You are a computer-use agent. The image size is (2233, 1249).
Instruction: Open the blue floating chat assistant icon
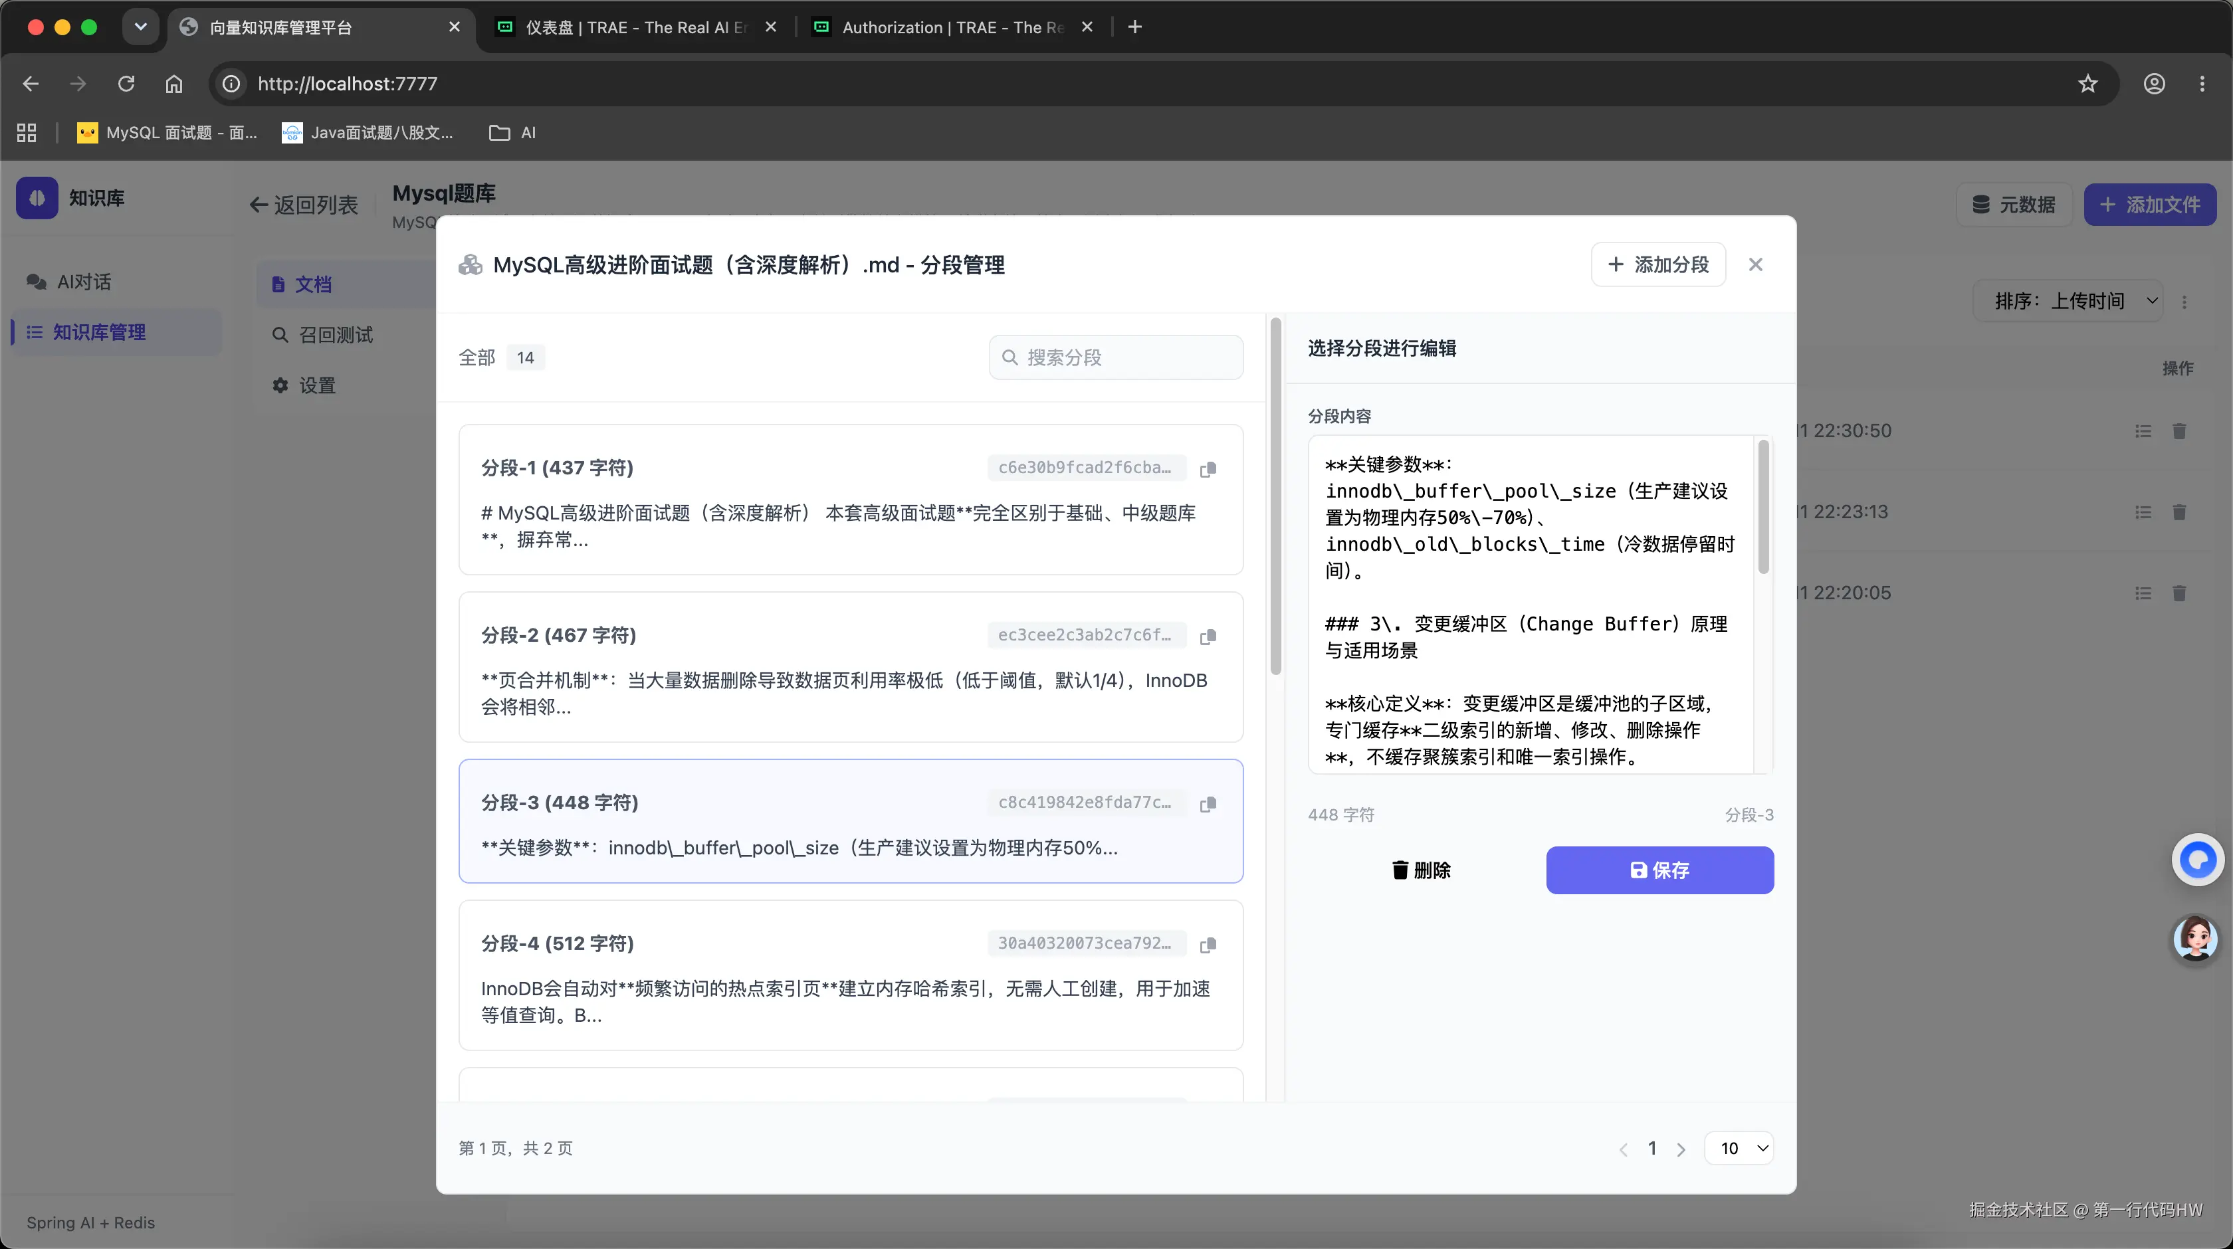(x=2198, y=859)
